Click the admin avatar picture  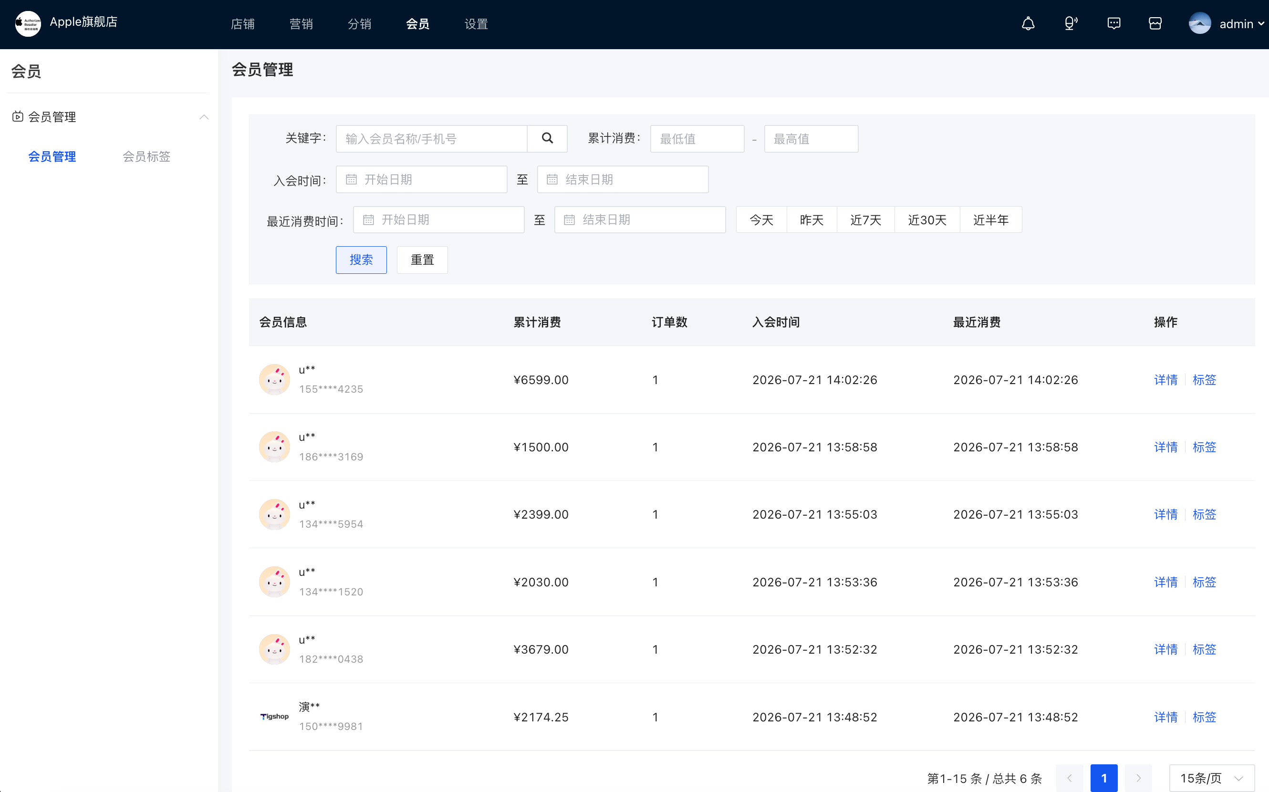[1200, 23]
